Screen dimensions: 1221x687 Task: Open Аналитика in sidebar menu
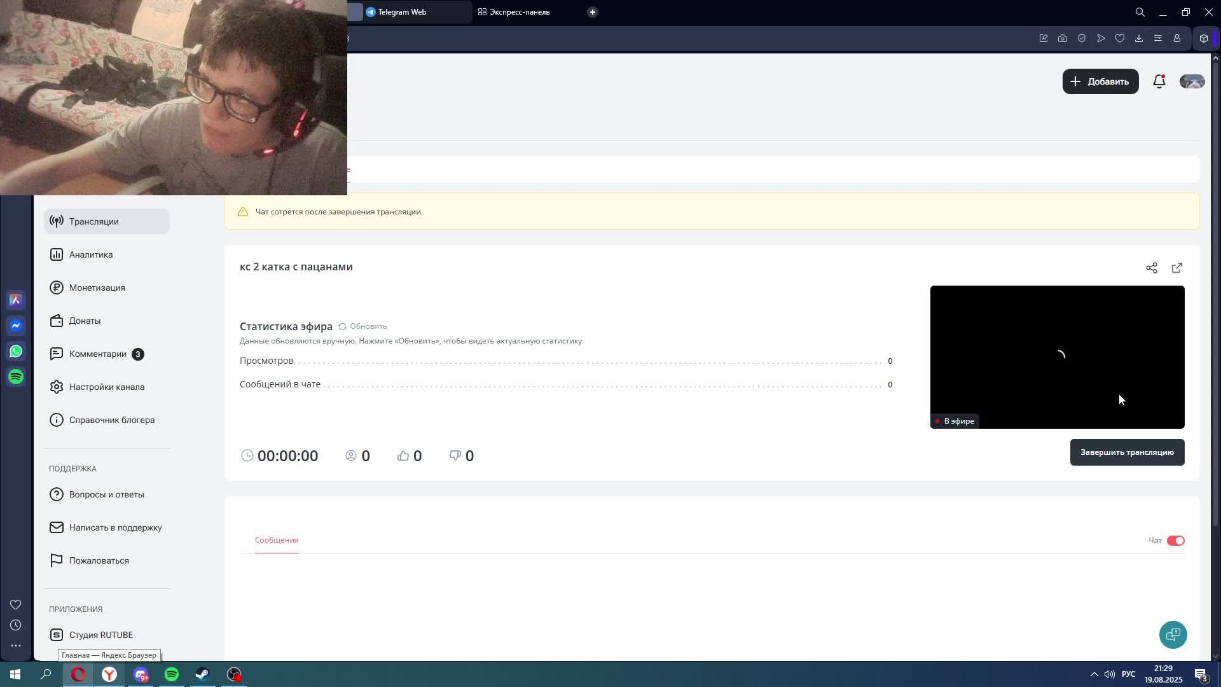pos(91,254)
